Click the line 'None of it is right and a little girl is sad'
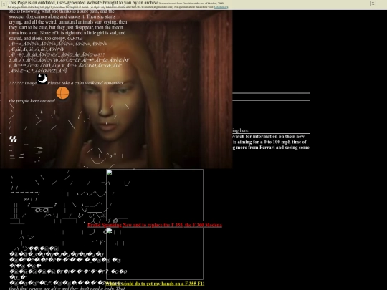 [79, 33]
